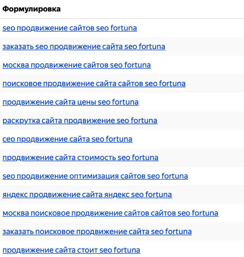Screen dimensions: 244x257
Task: Open 'продвижение сайта стоит seo fortuna'
Action: [x=71, y=250]
